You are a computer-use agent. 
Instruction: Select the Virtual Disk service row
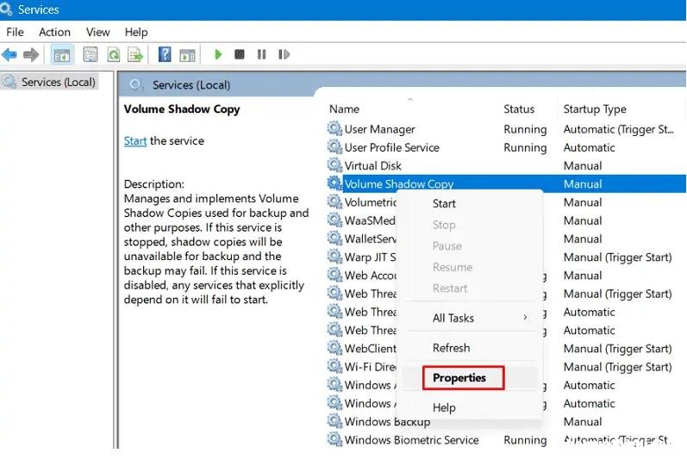point(506,166)
